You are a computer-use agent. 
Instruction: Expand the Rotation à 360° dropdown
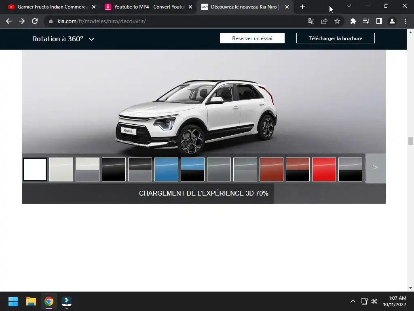click(x=63, y=39)
